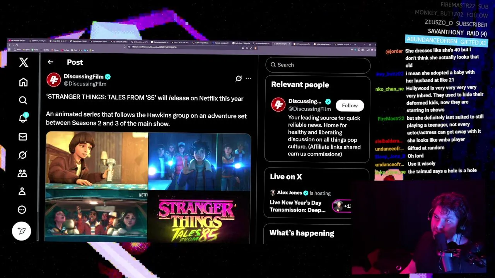Open @DiscussingFilm handle under post author

point(85,84)
